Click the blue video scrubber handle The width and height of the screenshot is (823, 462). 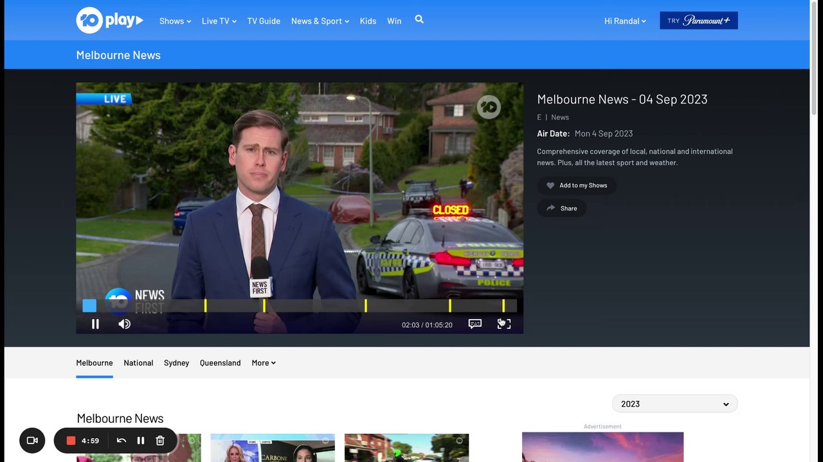(89, 306)
